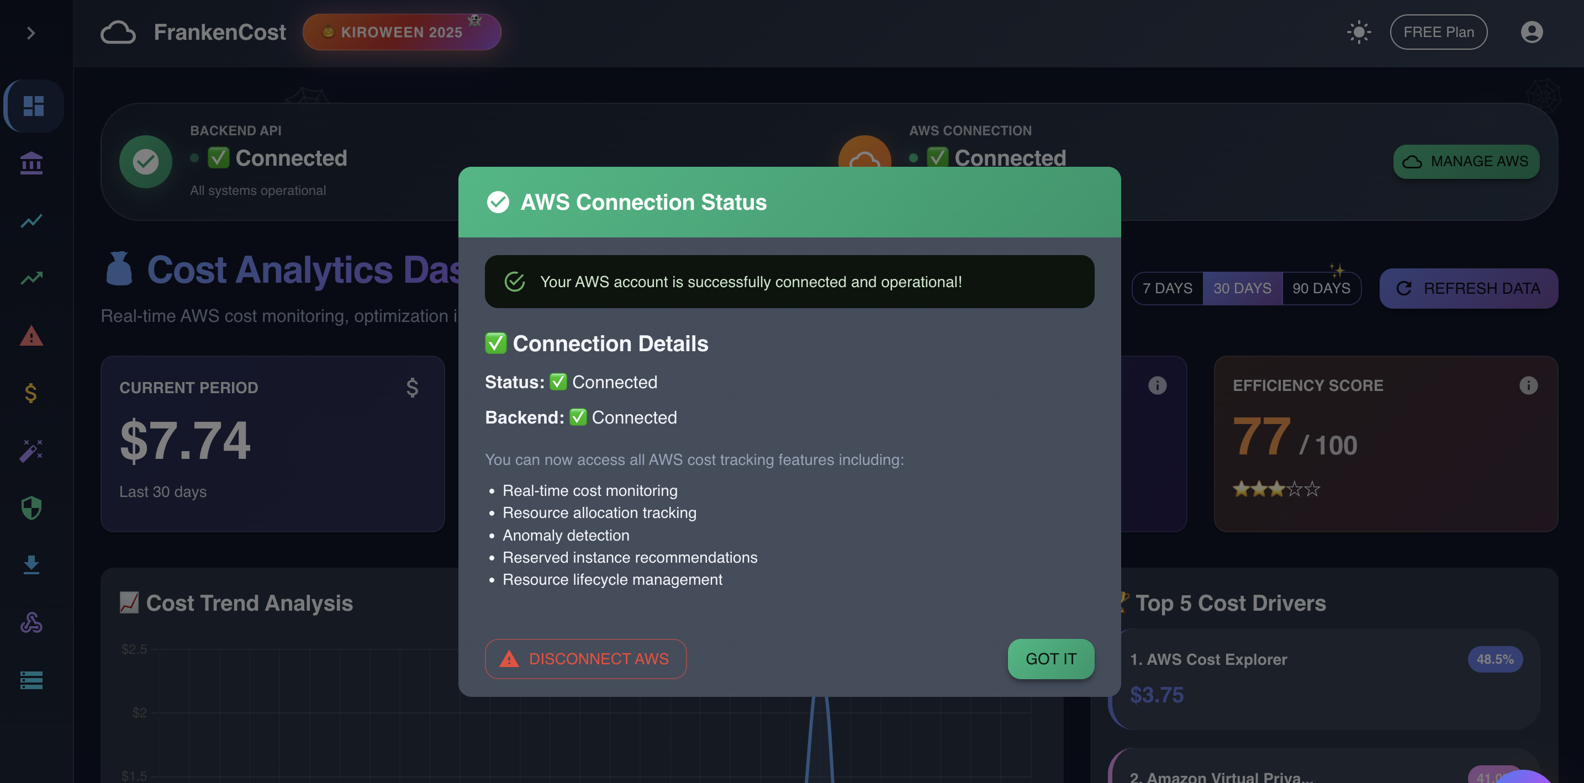Click the download arrow sidebar icon
The image size is (1584, 783).
31,564
